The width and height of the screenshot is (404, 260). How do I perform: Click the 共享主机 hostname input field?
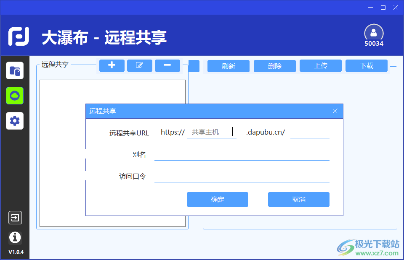click(x=212, y=132)
